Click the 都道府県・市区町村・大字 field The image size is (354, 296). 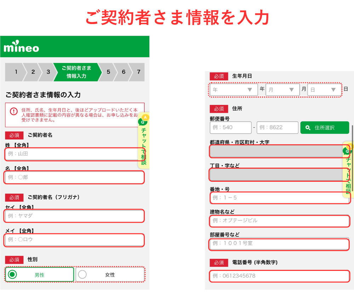point(280,151)
